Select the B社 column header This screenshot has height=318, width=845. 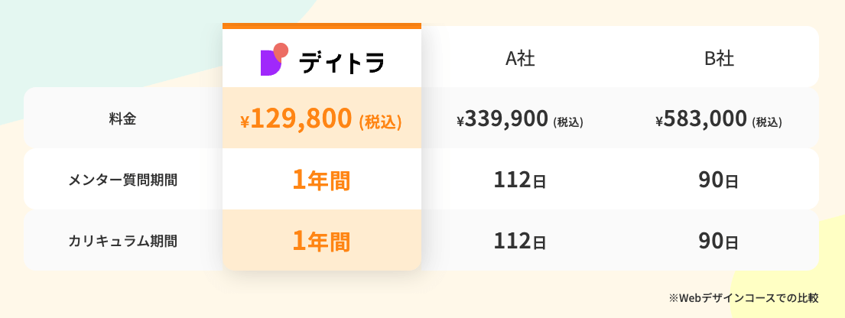tap(719, 60)
